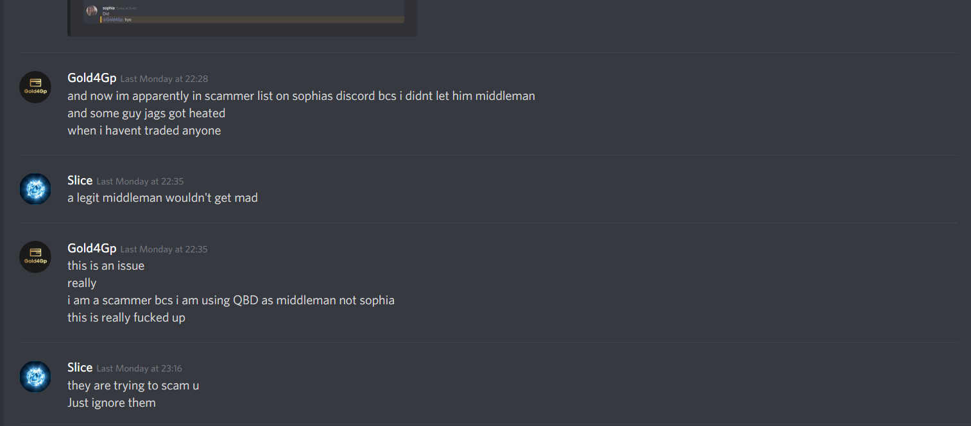Image resolution: width=971 pixels, height=426 pixels.
Task: Open the embedded screenshot thumbnail at top
Action: (242, 18)
